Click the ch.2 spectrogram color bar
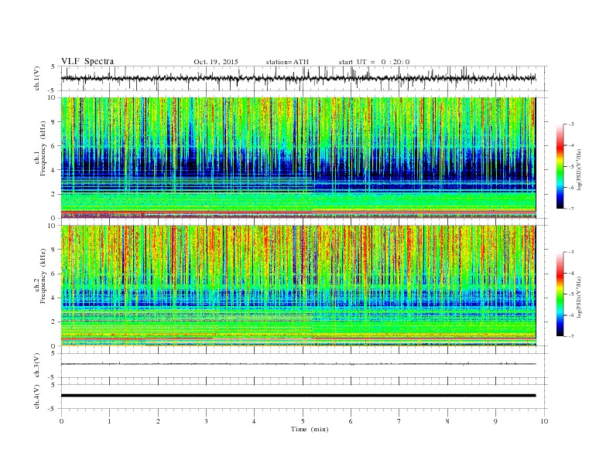The image size is (613, 473). [560, 294]
